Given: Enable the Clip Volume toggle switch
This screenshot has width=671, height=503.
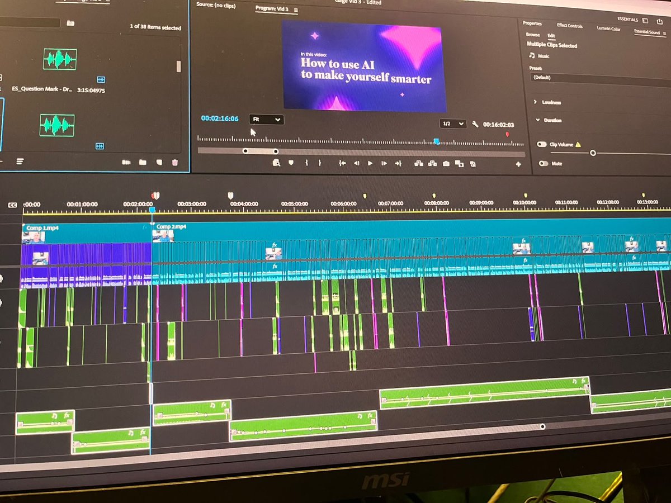Looking at the screenshot, I should [x=542, y=144].
